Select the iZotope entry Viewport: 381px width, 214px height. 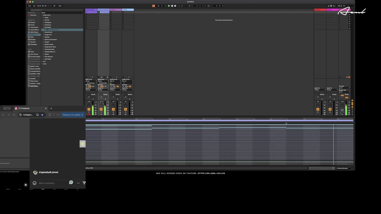coord(47,37)
